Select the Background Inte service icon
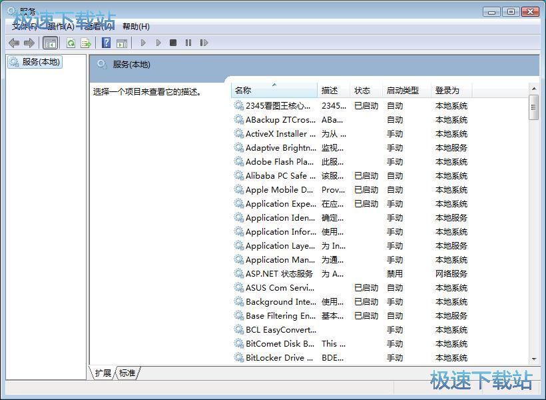The width and height of the screenshot is (546, 400). (238, 301)
